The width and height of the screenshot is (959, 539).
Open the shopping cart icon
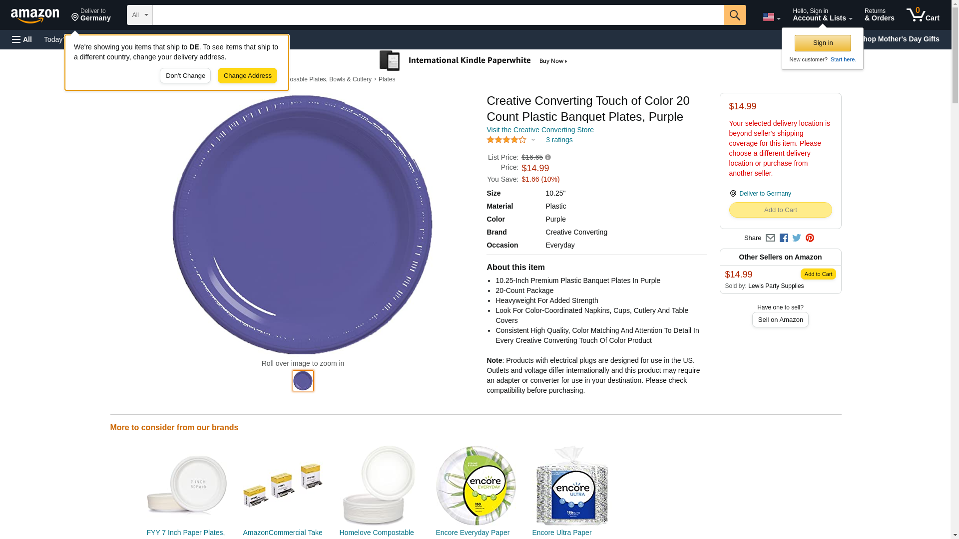(923, 15)
